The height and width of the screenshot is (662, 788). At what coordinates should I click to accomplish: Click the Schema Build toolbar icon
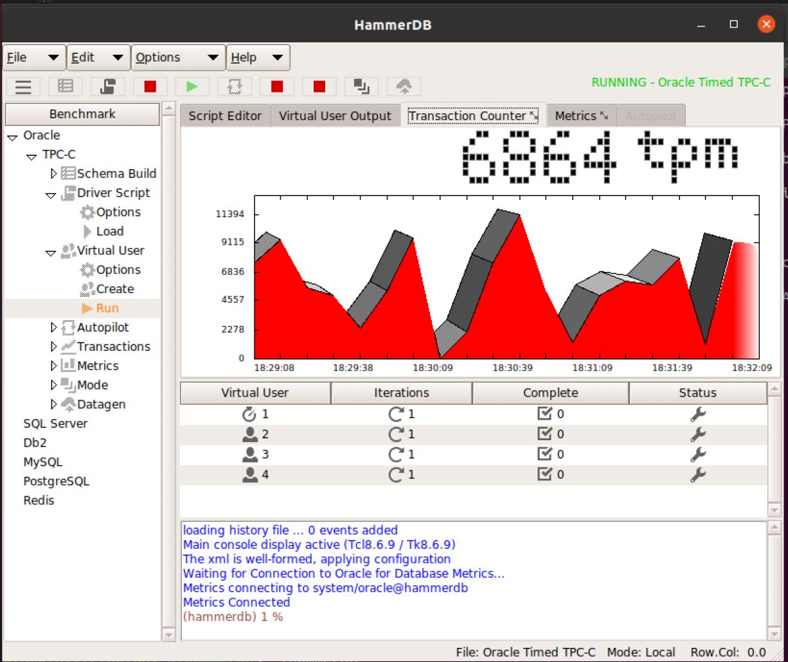tap(66, 87)
